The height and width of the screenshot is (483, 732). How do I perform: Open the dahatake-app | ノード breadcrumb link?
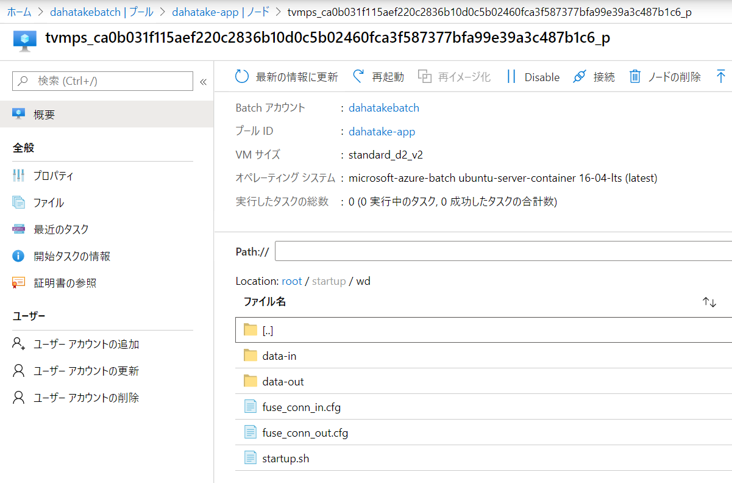(x=221, y=12)
